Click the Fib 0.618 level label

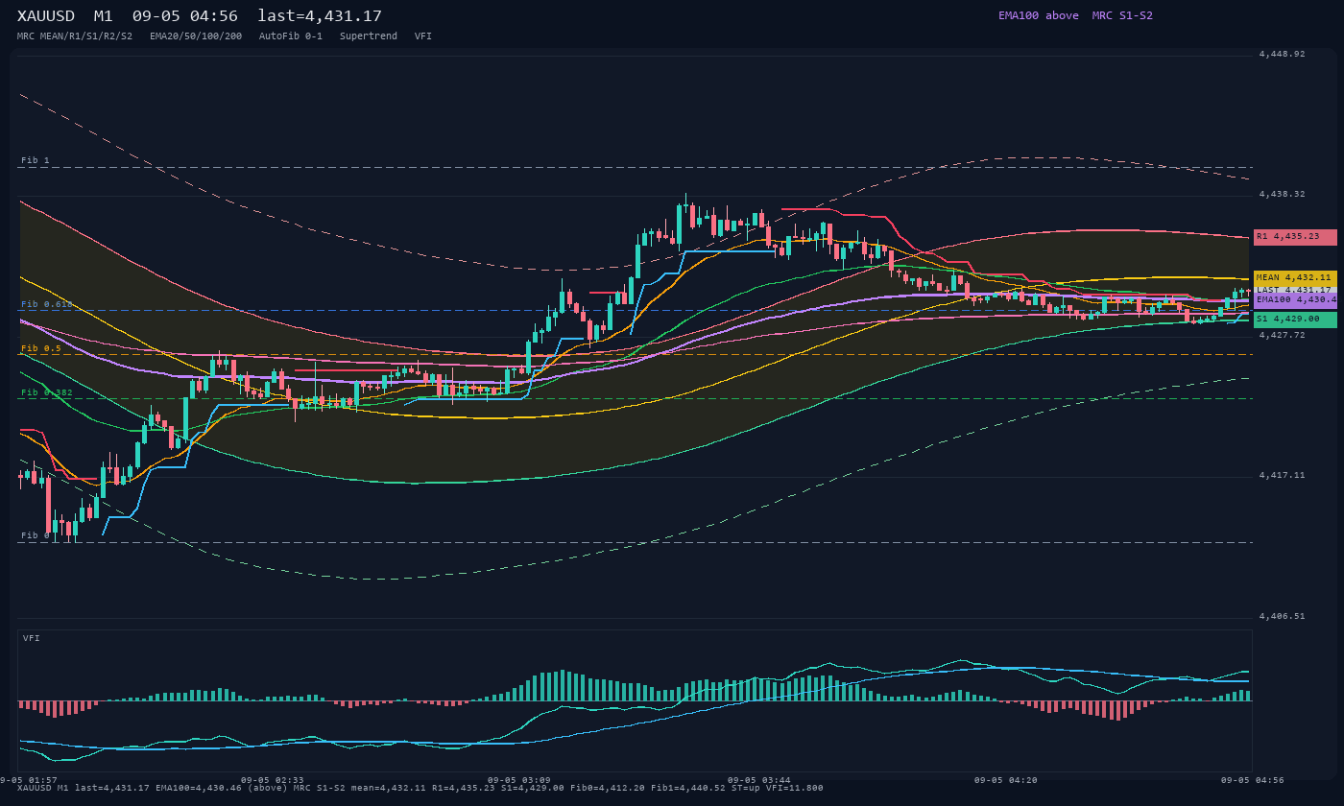pyautogui.click(x=47, y=303)
